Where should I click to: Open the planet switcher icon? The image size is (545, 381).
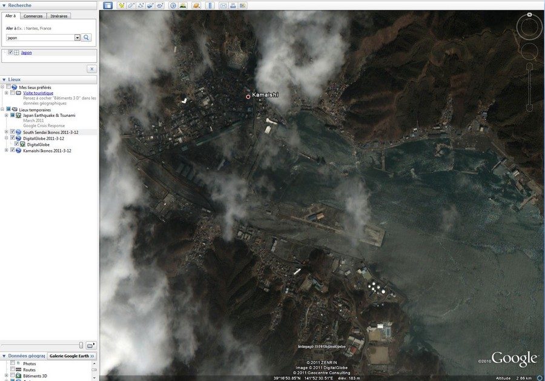click(x=196, y=5)
